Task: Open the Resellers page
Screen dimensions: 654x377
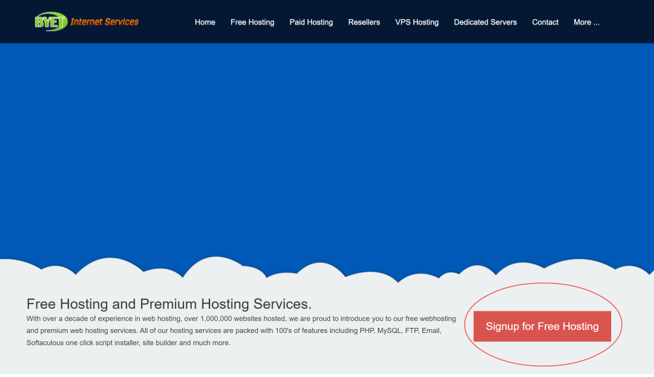Action: point(364,22)
